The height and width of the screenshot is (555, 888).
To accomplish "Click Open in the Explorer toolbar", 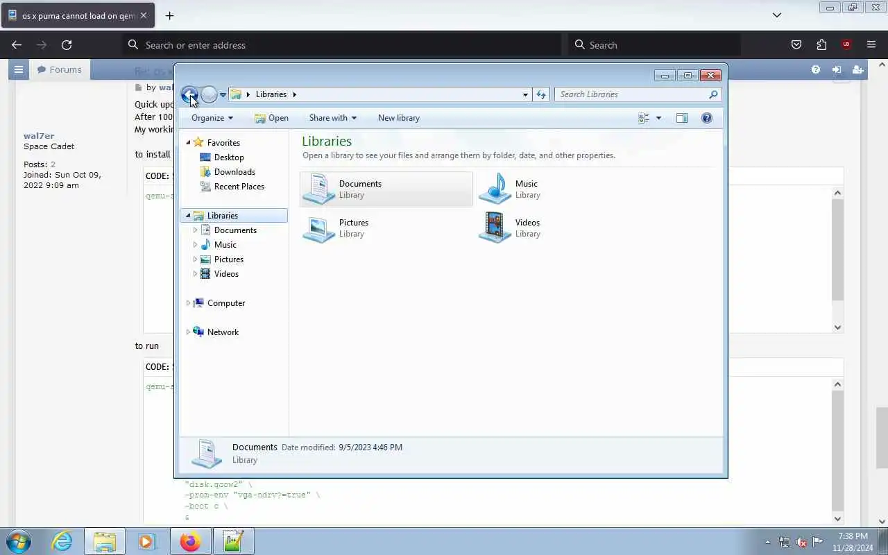I will [271, 118].
